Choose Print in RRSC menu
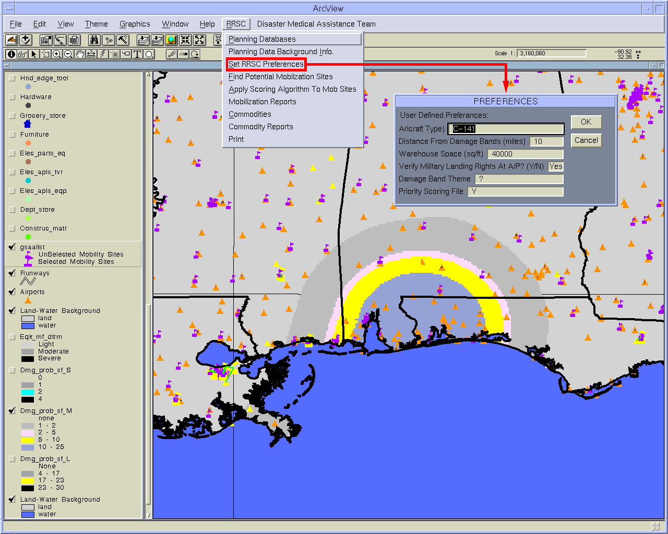668x534 pixels. tap(236, 139)
